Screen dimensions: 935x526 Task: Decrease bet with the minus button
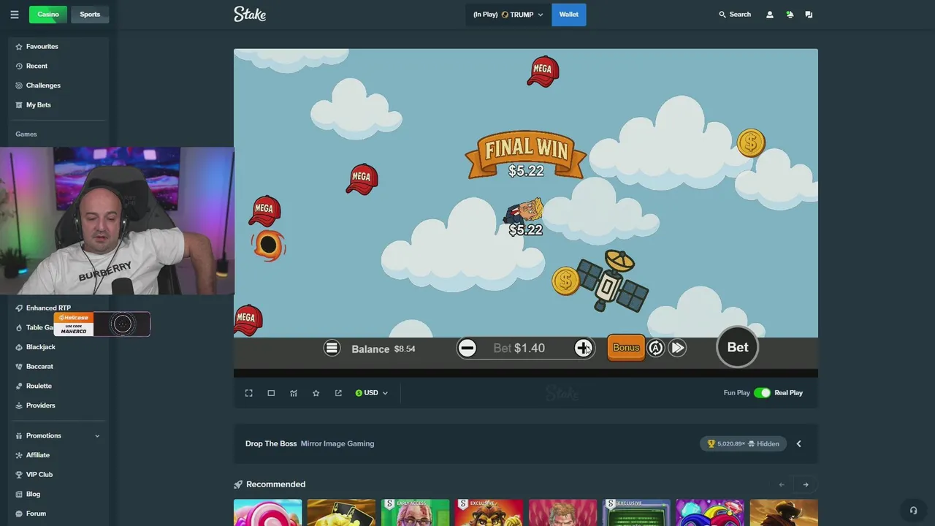point(467,348)
